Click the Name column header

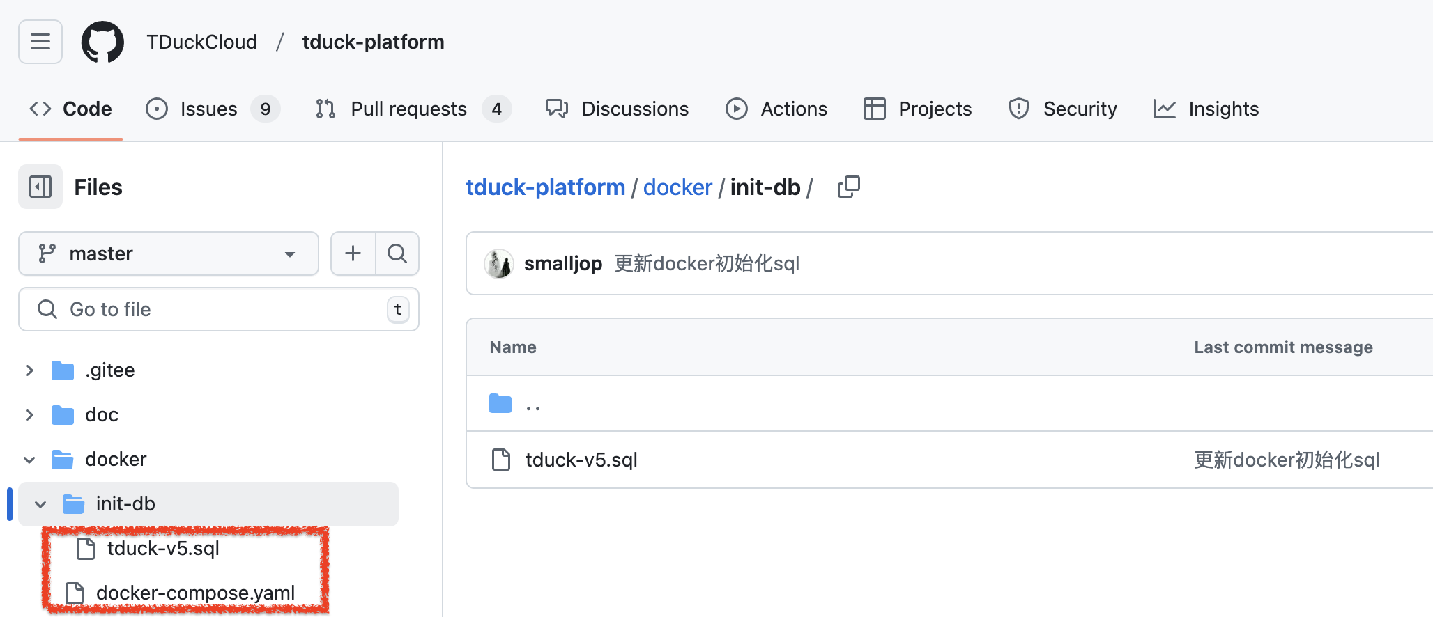(513, 347)
